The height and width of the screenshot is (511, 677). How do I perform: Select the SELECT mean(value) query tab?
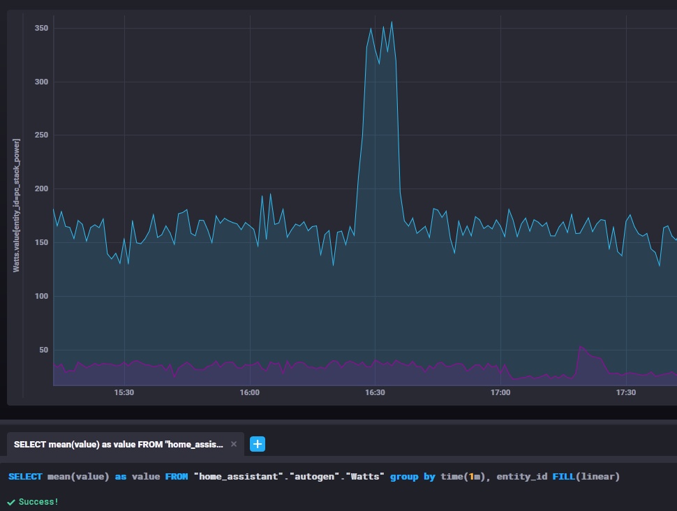tap(119, 444)
